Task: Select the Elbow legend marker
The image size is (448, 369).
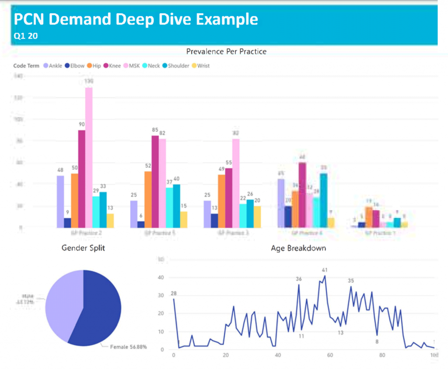Action: pyautogui.click(x=68, y=66)
